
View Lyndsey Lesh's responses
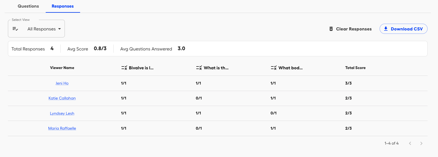tap(62, 113)
